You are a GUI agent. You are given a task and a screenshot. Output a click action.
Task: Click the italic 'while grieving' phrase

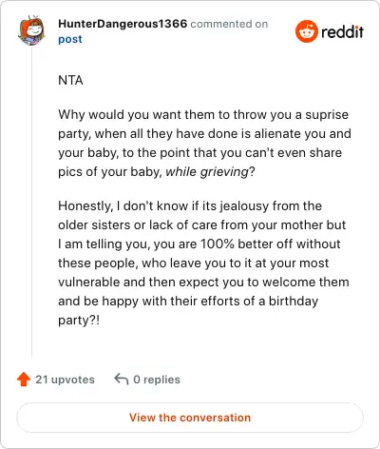[x=207, y=172]
